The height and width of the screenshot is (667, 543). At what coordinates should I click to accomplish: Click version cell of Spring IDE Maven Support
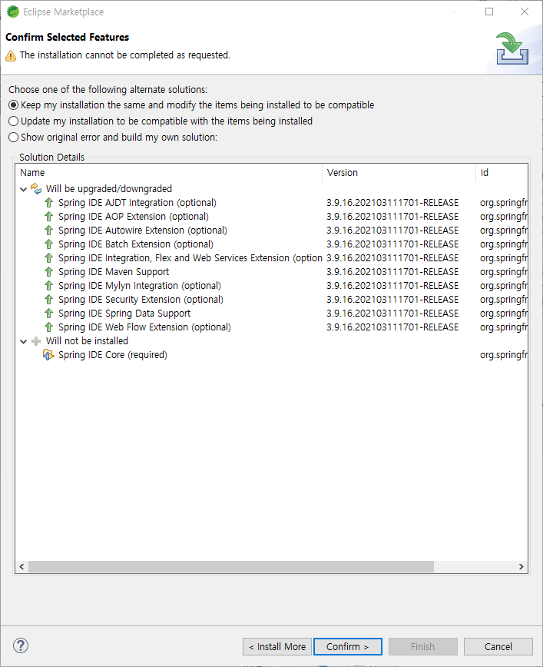[392, 272]
